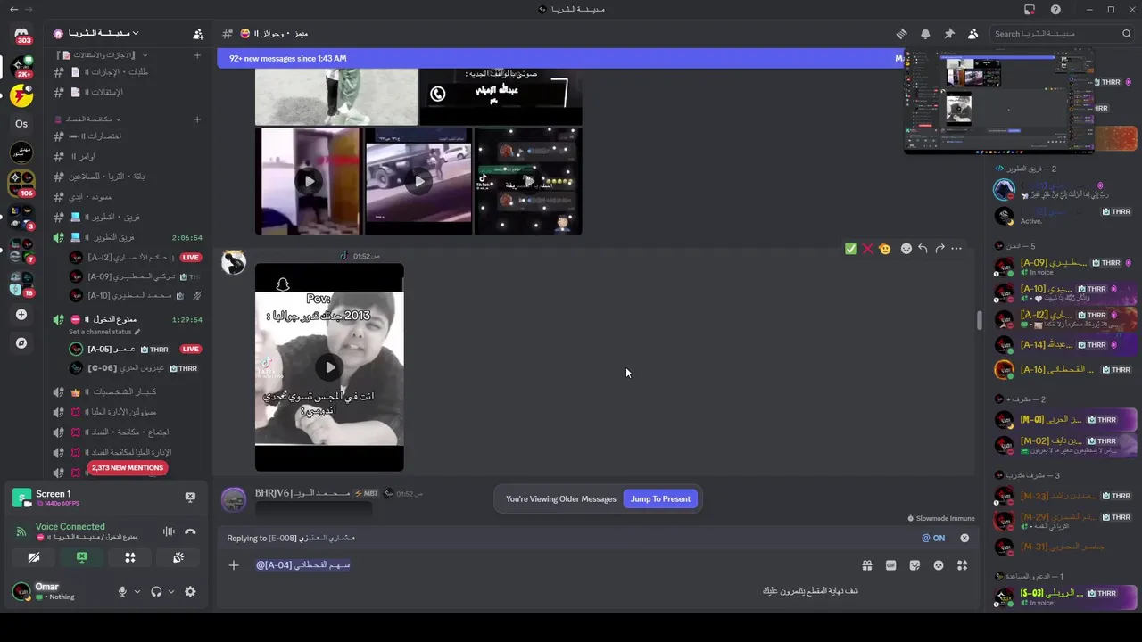Open User Settings gear
1142x642 pixels.
coord(190,591)
